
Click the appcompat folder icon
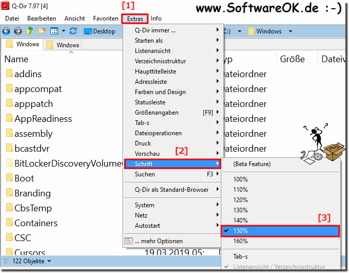tap(9, 88)
